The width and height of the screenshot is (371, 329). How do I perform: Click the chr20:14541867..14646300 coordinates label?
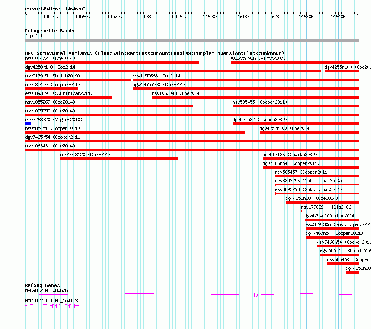[x=55, y=9]
